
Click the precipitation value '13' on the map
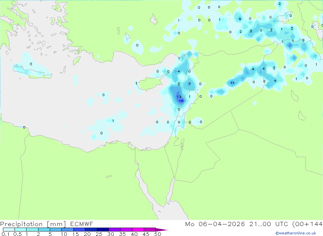pos(179,97)
